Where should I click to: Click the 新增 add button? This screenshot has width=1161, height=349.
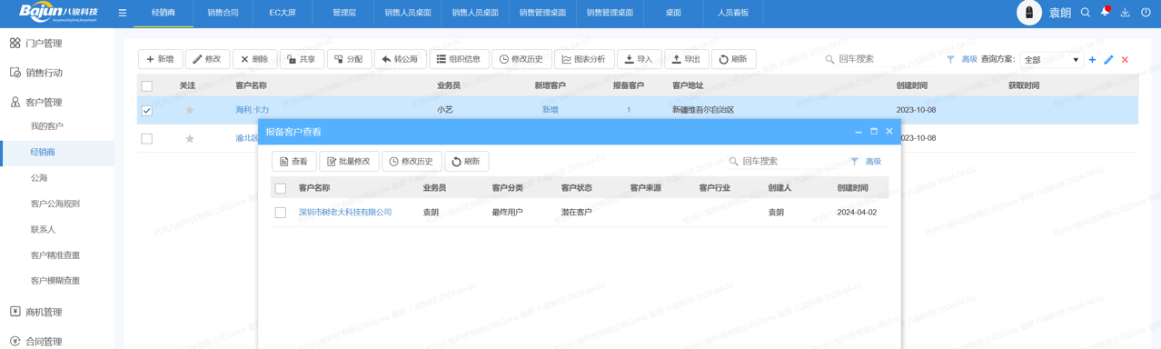[160, 59]
